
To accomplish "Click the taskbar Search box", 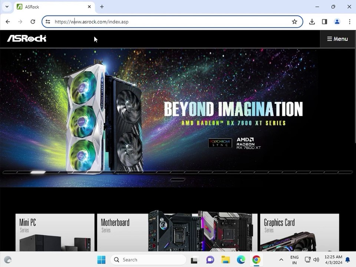I will (148, 260).
